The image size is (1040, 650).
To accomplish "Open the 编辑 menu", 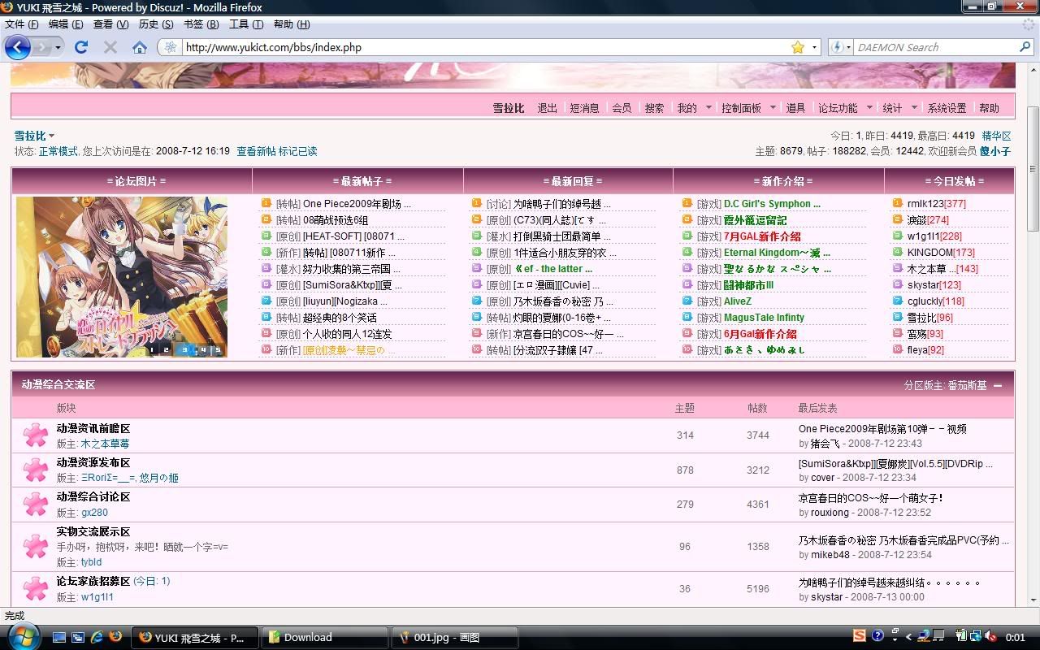I will pyautogui.click(x=65, y=24).
